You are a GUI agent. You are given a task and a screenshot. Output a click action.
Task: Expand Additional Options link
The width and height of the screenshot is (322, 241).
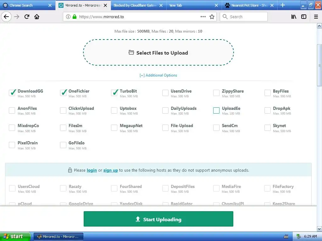pos(158,75)
